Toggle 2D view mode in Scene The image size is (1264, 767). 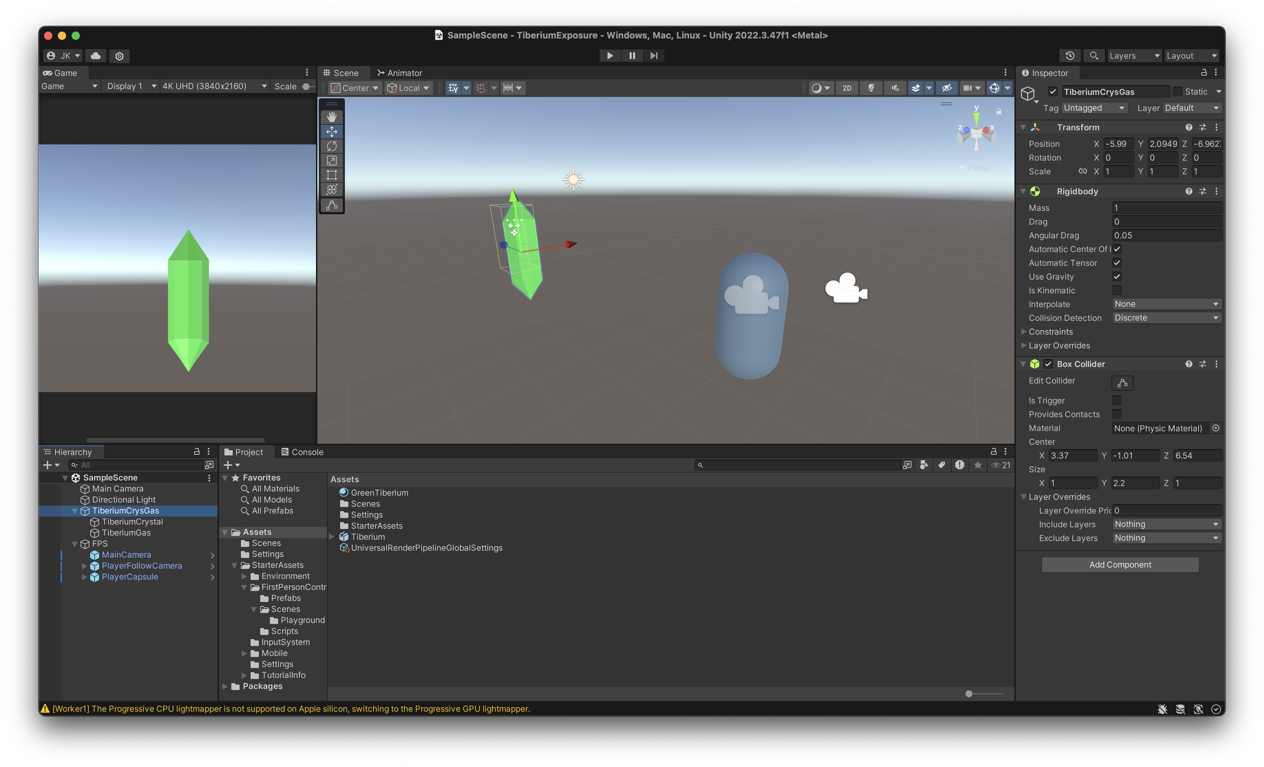coord(846,88)
